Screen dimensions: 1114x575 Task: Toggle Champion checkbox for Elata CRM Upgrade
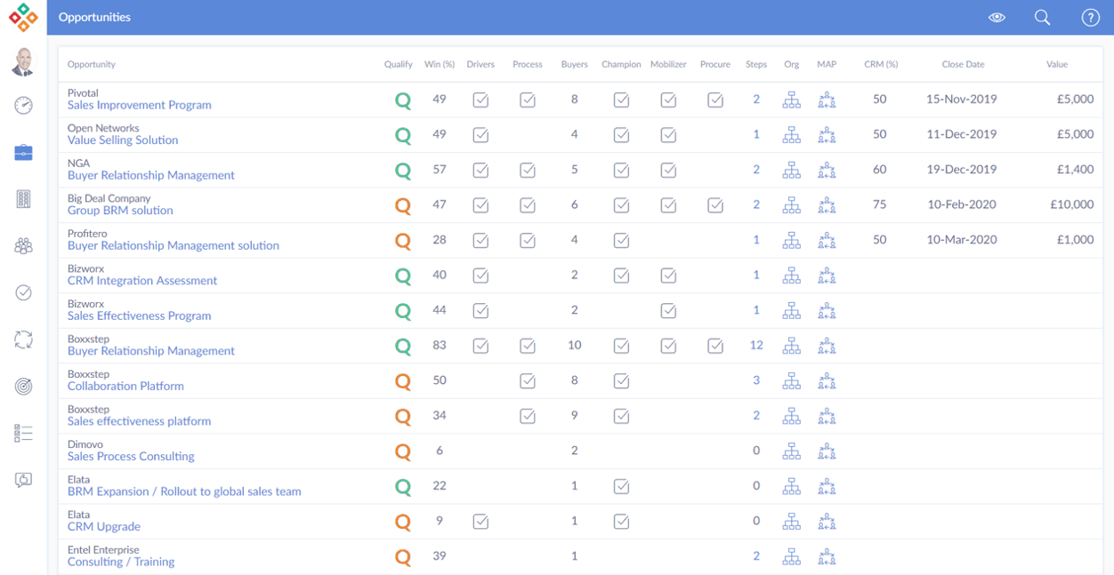coord(621,522)
